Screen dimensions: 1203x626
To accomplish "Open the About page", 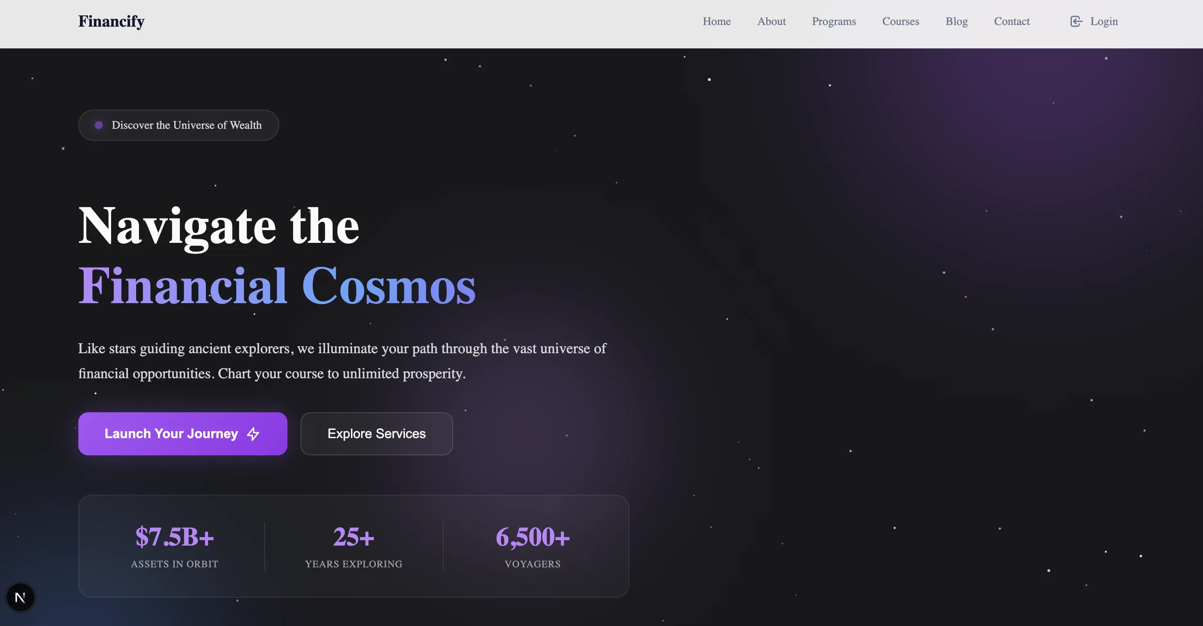I will tap(771, 21).
